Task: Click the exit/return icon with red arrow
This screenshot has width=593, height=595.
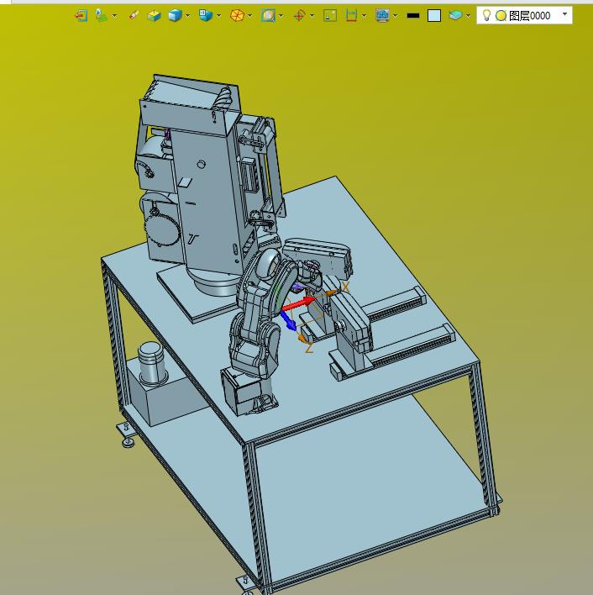Action: click(x=81, y=16)
